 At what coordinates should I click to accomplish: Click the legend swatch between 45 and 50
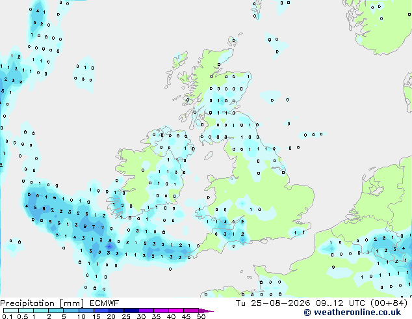[191, 311]
